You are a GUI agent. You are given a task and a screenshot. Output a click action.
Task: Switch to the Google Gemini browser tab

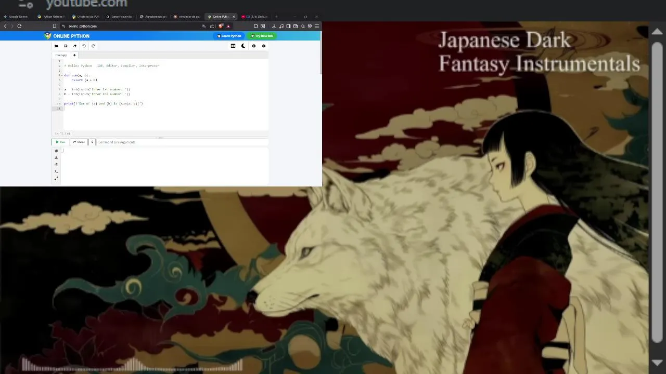(17, 17)
